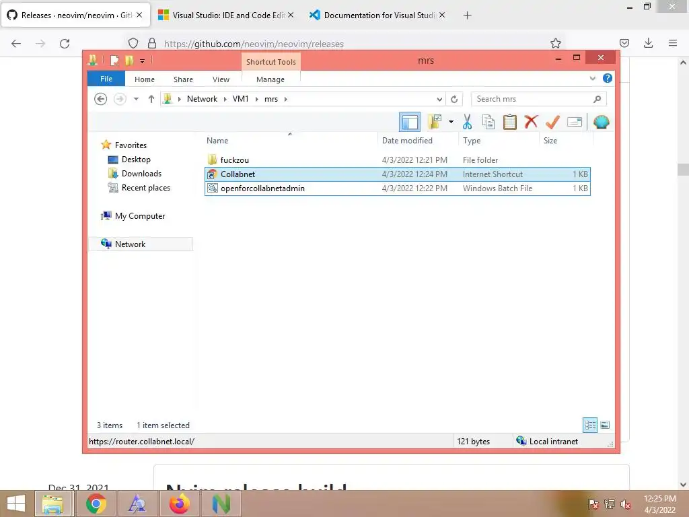The height and width of the screenshot is (517, 689).
Task: Select Downloads in navigation pane
Action: pos(141,174)
